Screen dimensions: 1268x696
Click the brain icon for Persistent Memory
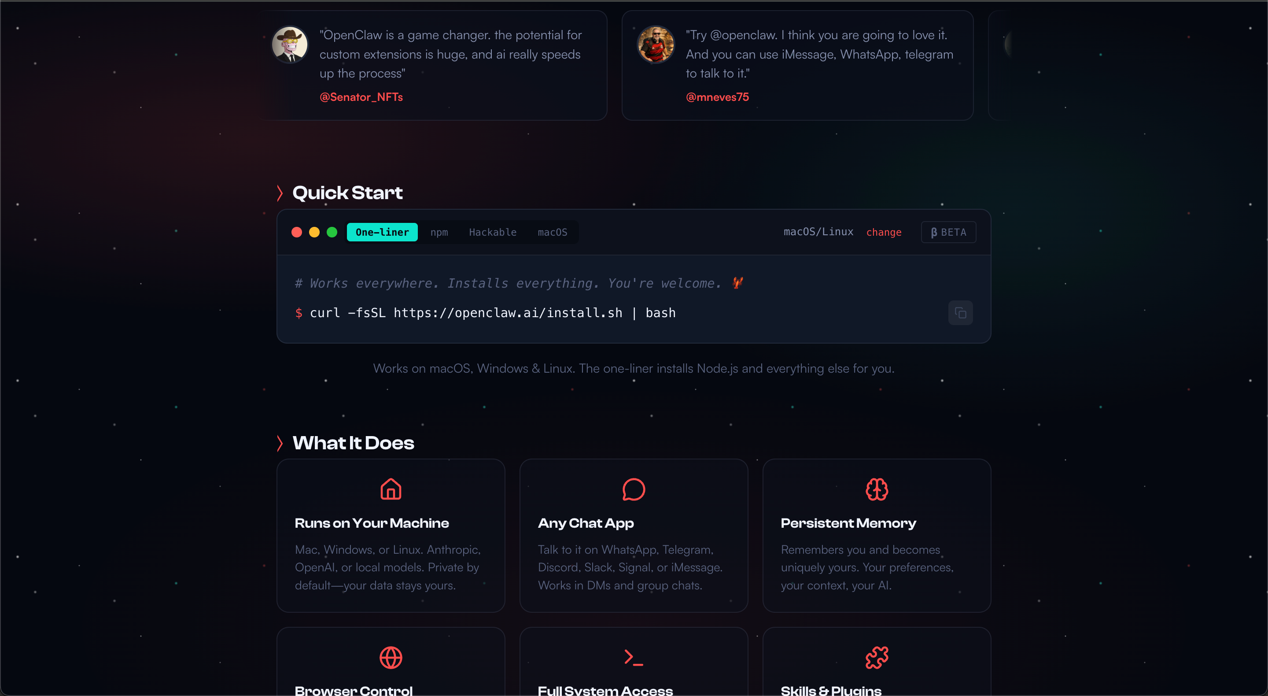coord(877,489)
